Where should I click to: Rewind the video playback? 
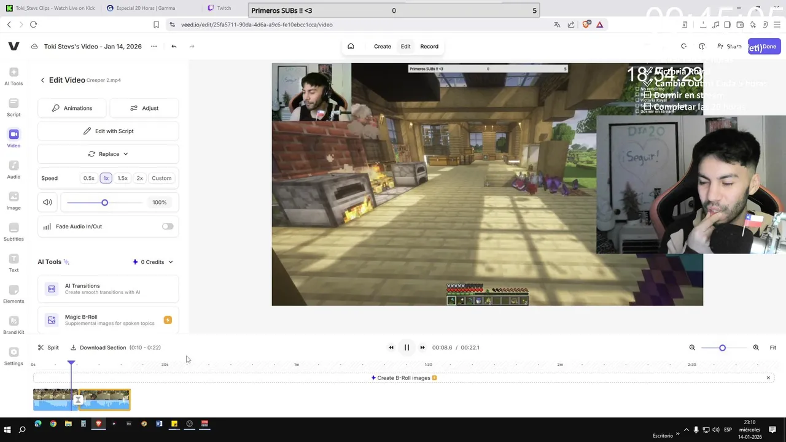(x=391, y=347)
